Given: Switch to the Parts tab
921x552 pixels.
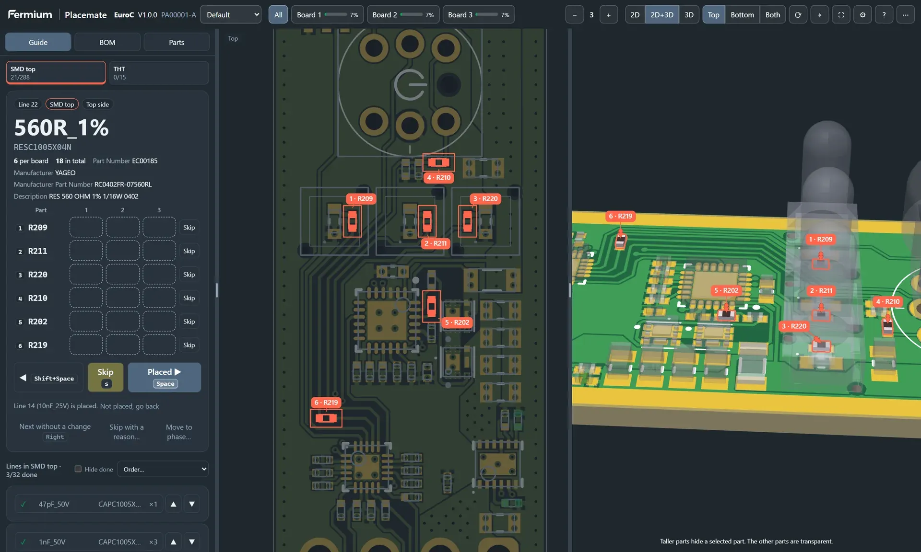Looking at the screenshot, I should (x=177, y=42).
